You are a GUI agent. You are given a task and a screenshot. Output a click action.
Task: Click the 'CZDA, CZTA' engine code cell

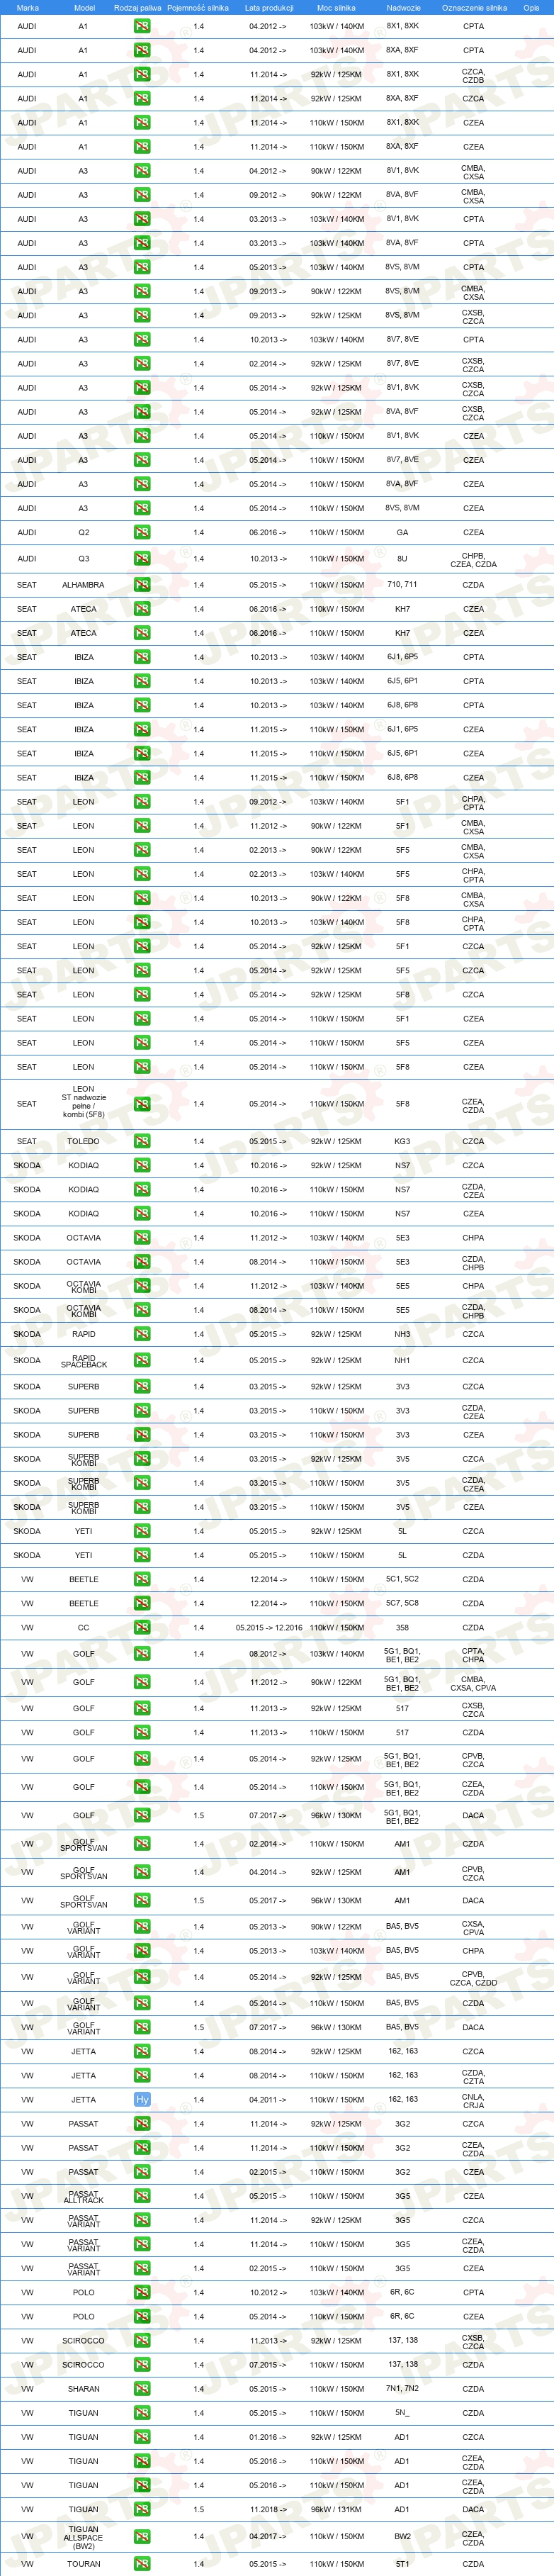pyautogui.click(x=473, y=2077)
